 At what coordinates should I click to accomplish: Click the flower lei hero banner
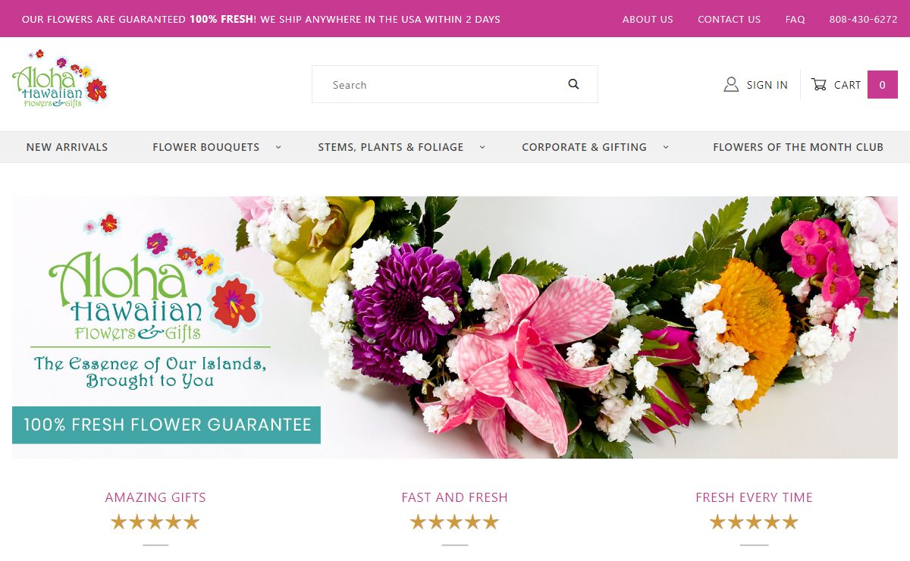tap(455, 328)
